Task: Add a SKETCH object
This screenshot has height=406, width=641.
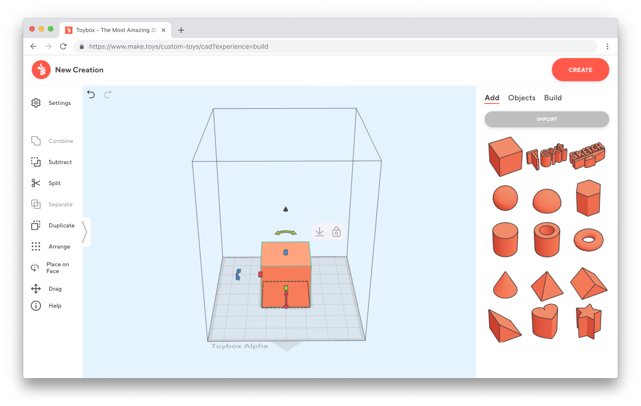Action: click(588, 155)
